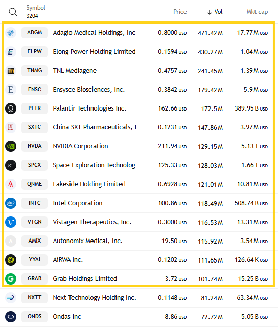The height and width of the screenshot is (327, 278).
Task: Select the NVIDIA Corporation name
Action: click(80, 146)
